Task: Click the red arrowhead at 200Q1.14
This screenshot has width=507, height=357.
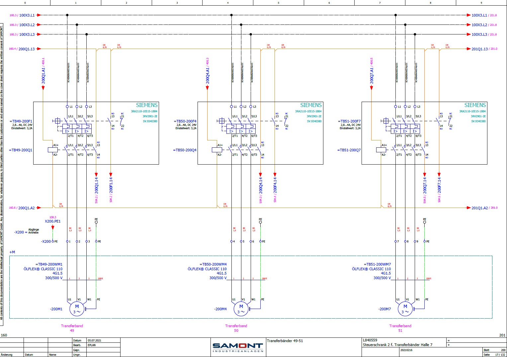Action: click(x=96, y=175)
